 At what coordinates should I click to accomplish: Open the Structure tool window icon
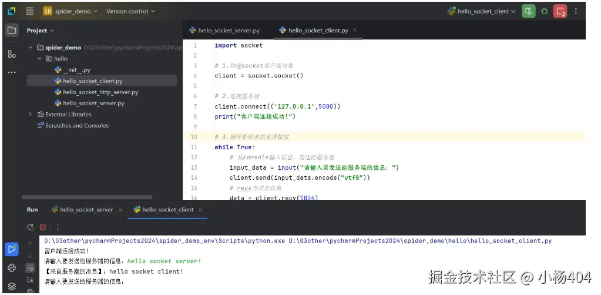(x=12, y=54)
